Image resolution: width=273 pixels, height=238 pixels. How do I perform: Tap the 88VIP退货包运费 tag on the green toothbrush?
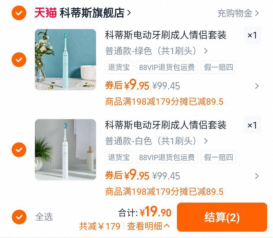[x=167, y=67]
